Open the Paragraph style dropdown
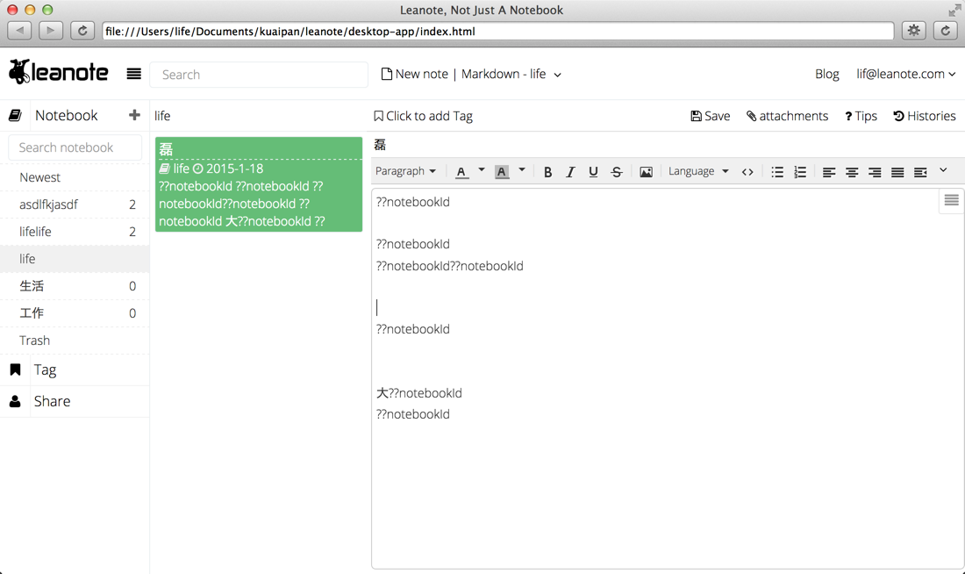The height and width of the screenshot is (574, 965). pos(405,171)
